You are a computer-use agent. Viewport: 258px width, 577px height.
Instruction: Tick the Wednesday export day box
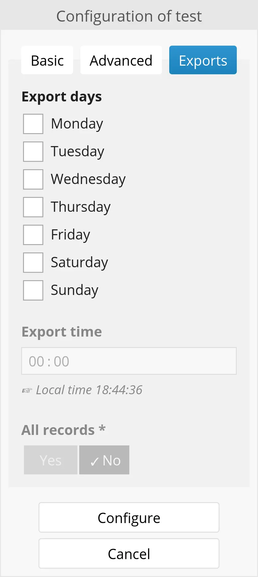tap(33, 179)
